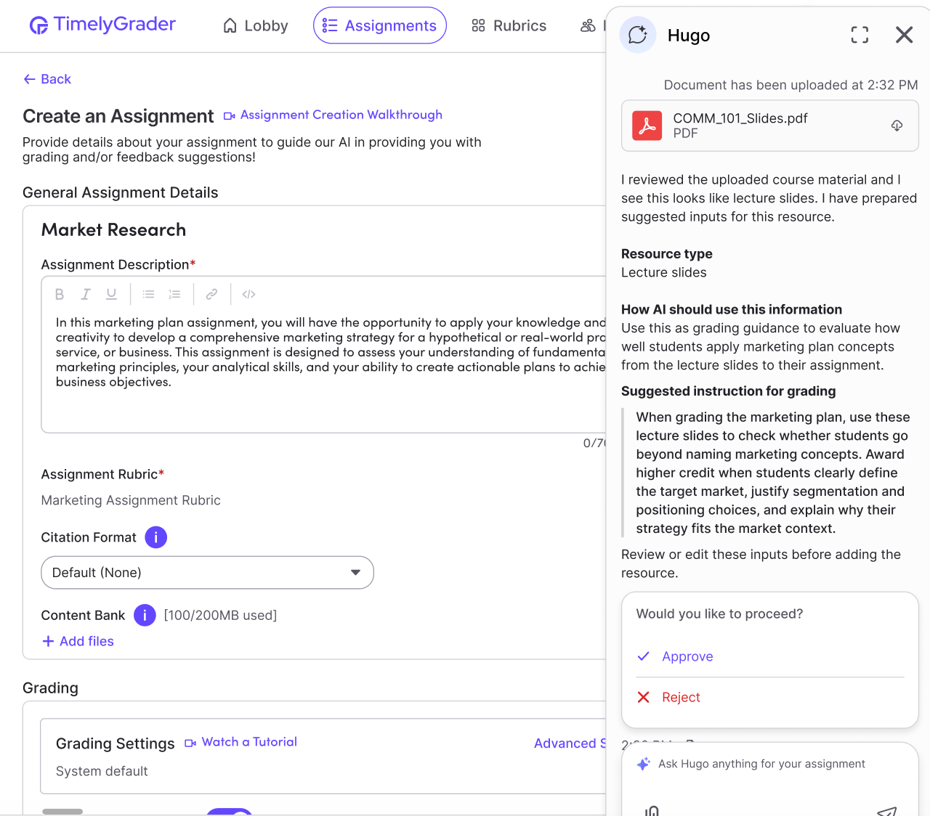Click Add files under Content Bank

point(78,641)
